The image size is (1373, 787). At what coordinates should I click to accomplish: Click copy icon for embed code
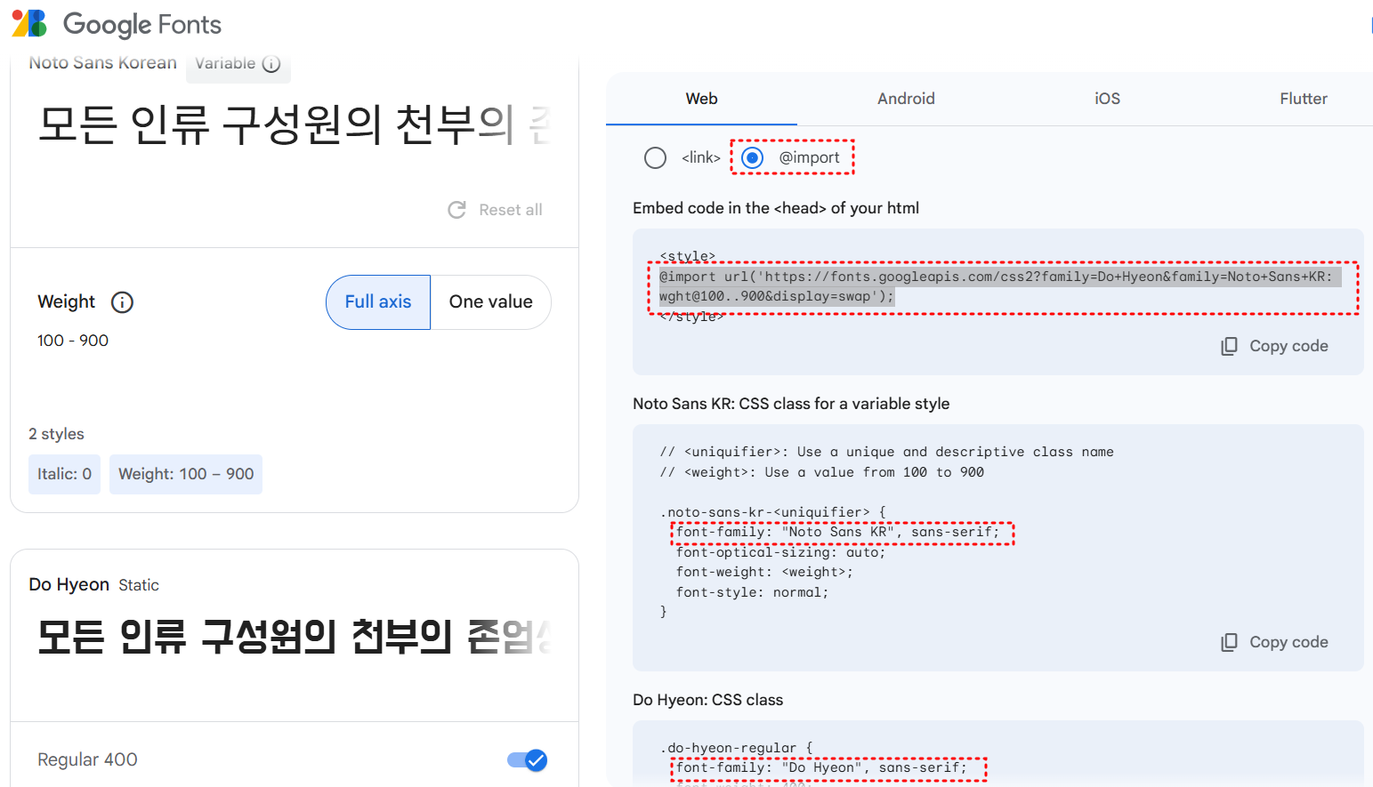(x=1229, y=346)
